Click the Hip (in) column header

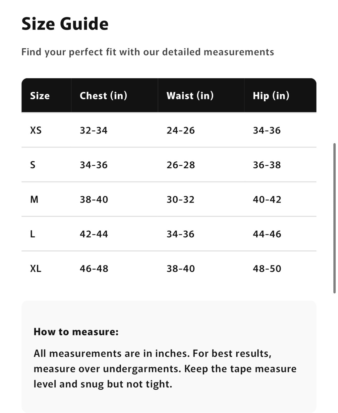coord(271,96)
